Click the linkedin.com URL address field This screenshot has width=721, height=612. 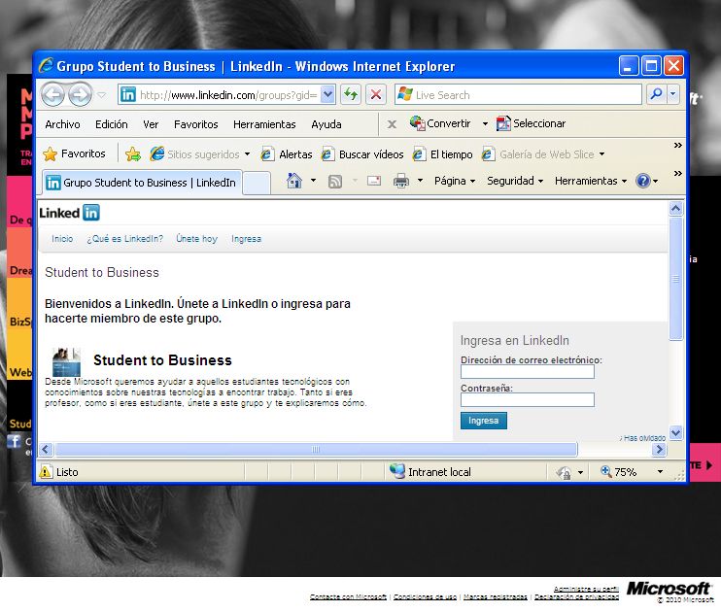pyautogui.click(x=228, y=95)
